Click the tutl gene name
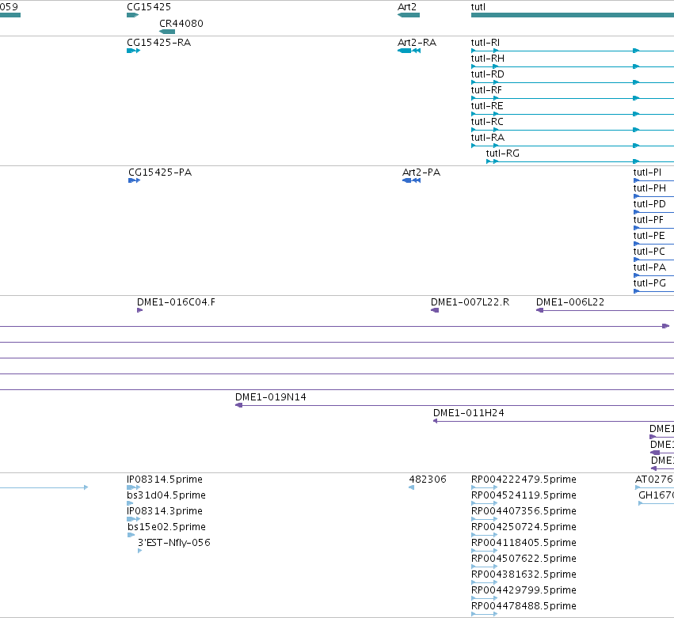This screenshot has width=674, height=618. [x=478, y=7]
